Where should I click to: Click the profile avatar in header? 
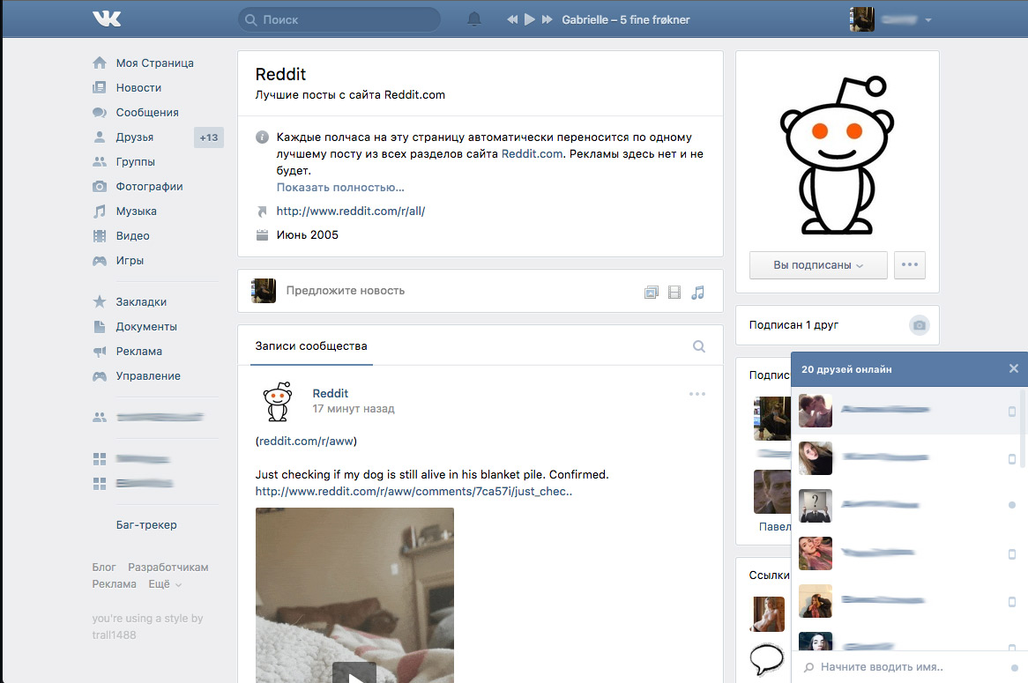[x=862, y=19]
